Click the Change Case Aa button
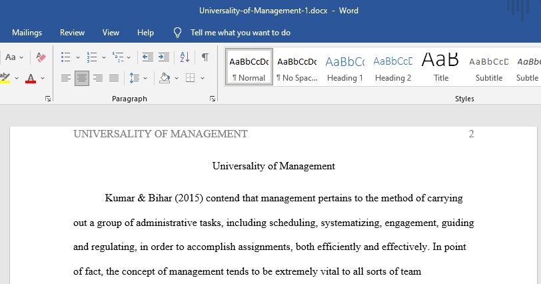The width and height of the screenshot is (541, 284). click(11, 57)
